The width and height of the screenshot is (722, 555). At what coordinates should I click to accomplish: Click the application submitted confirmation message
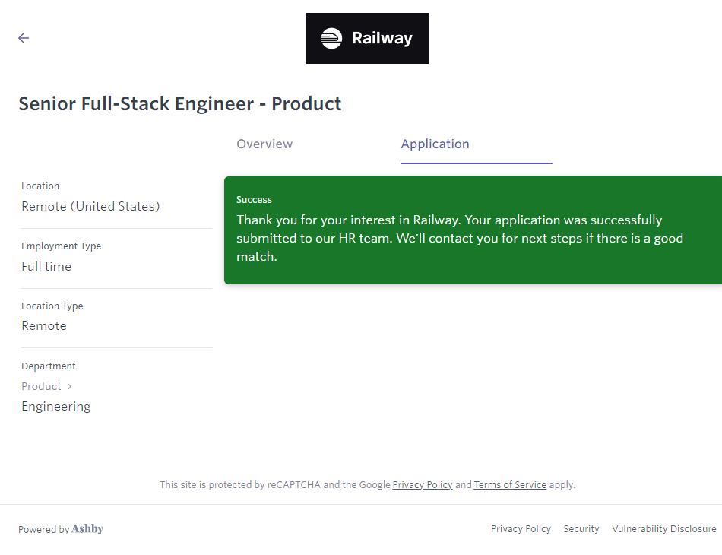pyautogui.click(x=460, y=238)
